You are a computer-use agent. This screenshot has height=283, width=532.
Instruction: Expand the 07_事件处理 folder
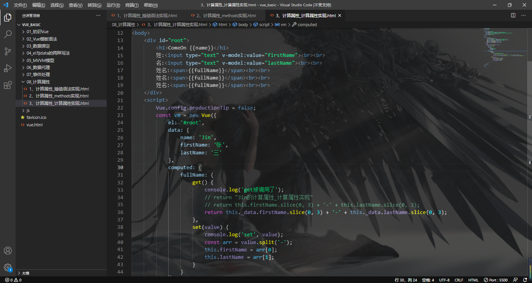(x=61, y=74)
